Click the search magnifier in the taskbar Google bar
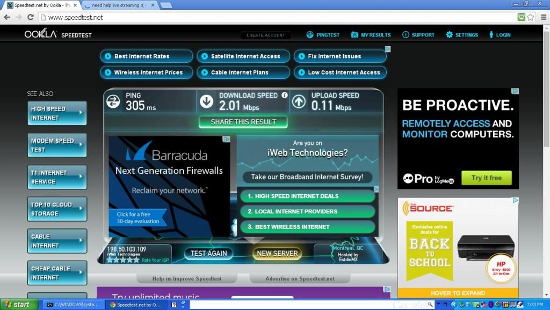The image size is (550, 310). click(x=430, y=305)
